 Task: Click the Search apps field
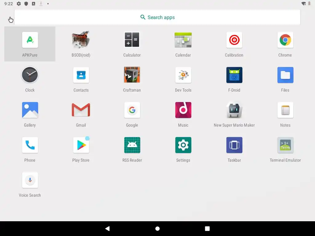pyautogui.click(x=157, y=17)
